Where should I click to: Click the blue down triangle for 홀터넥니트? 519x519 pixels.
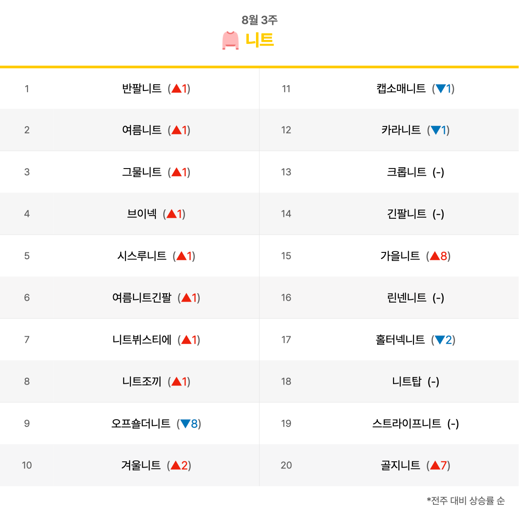[440, 340]
